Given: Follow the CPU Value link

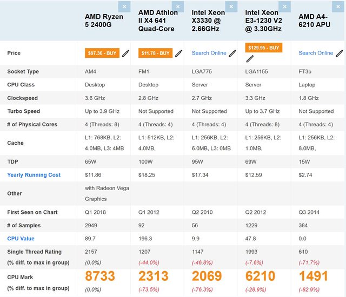Looking at the screenshot, I should (x=21, y=238).
